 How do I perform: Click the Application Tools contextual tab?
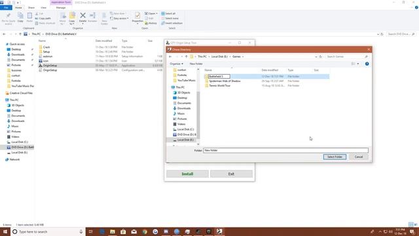coord(61,3)
